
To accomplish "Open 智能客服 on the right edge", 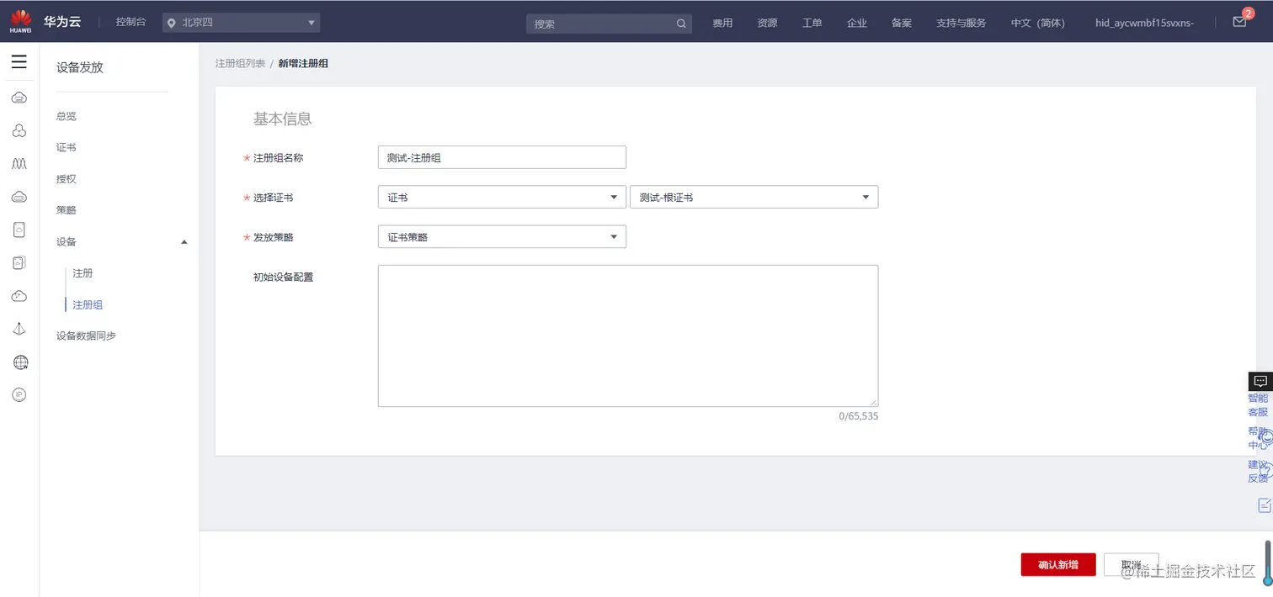I will tap(1258, 405).
